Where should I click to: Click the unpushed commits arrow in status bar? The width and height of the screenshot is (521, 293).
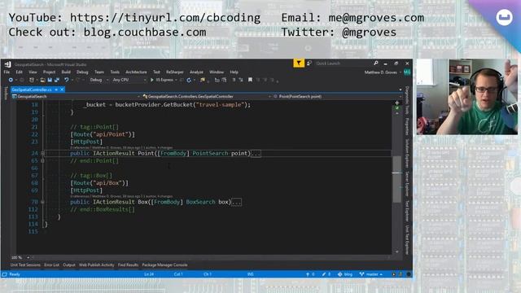[x=308, y=274]
